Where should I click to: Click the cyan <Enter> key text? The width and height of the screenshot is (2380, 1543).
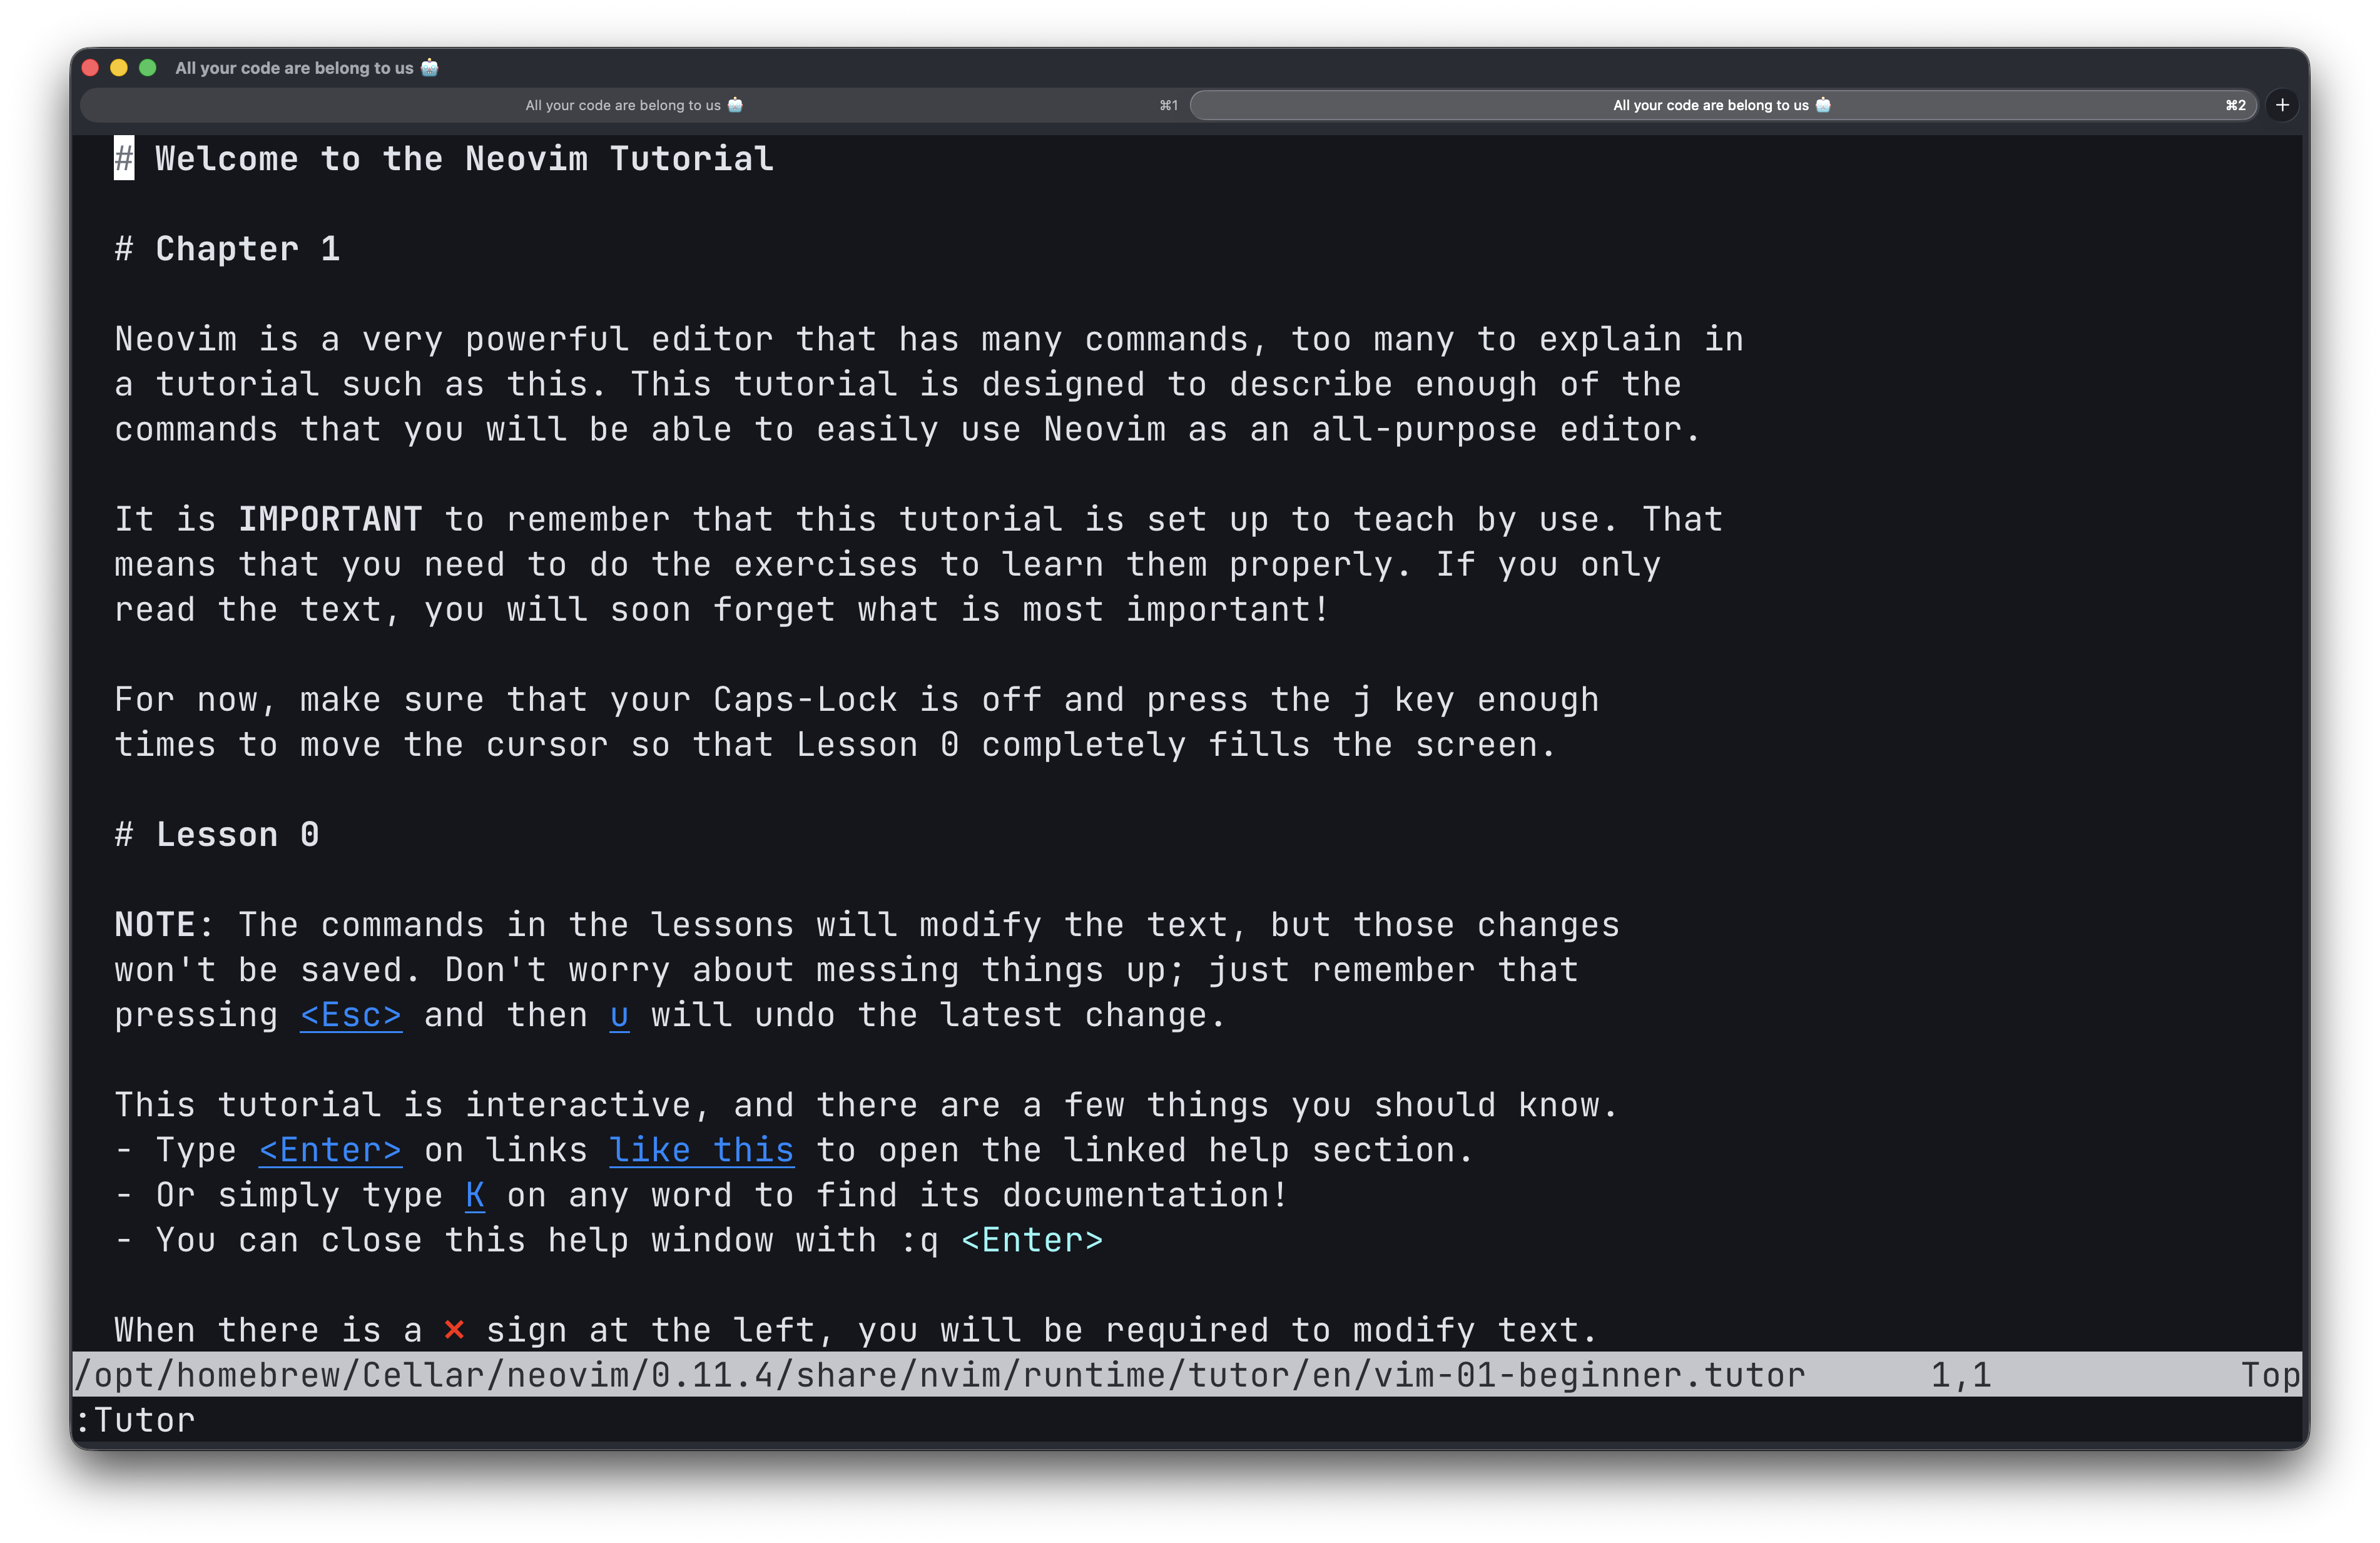point(1031,1240)
